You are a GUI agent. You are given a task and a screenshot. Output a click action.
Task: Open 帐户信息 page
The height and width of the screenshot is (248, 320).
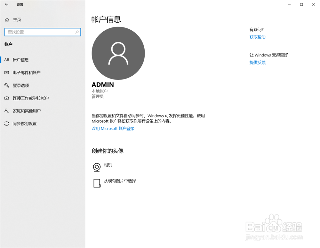click(x=20, y=60)
